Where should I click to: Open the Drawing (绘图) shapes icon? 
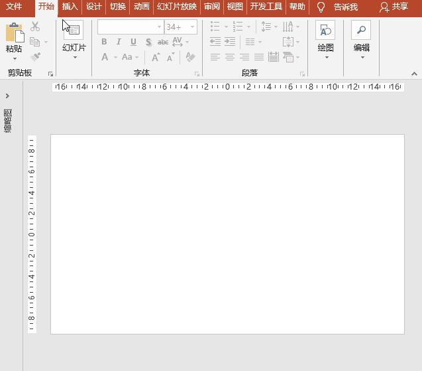(325, 31)
